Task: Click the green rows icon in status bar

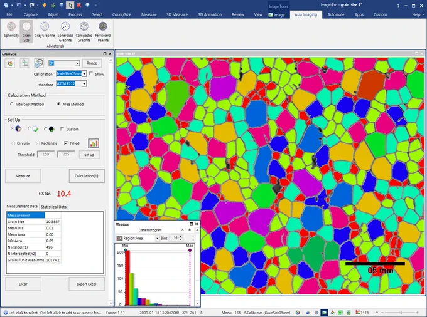Action: point(349,313)
